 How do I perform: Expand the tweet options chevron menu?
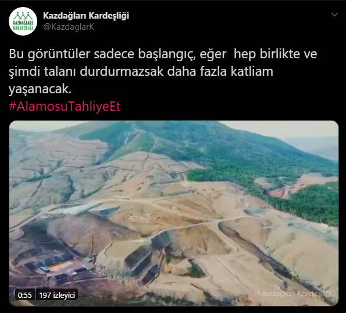(x=334, y=15)
